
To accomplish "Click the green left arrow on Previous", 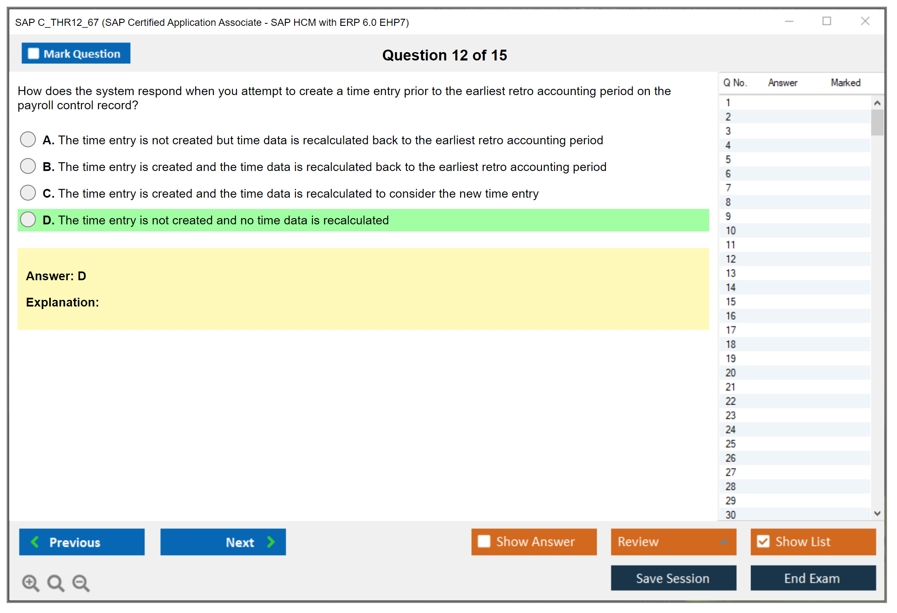I will click(35, 542).
